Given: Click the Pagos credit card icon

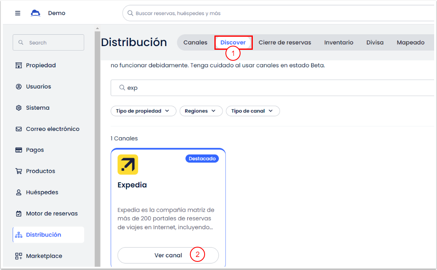Looking at the screenshot, I should (18, 150).
